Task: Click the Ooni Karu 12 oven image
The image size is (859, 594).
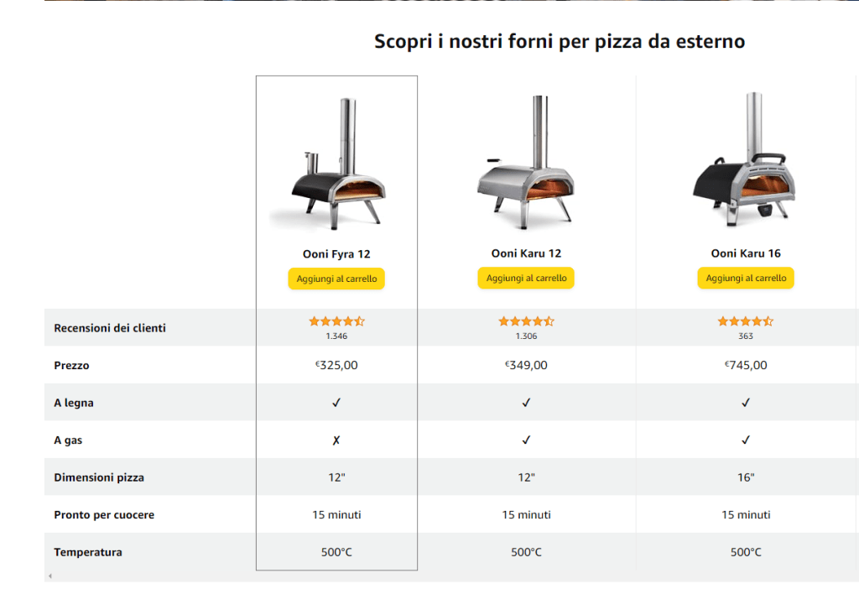Action: click(x=526, y=164)
